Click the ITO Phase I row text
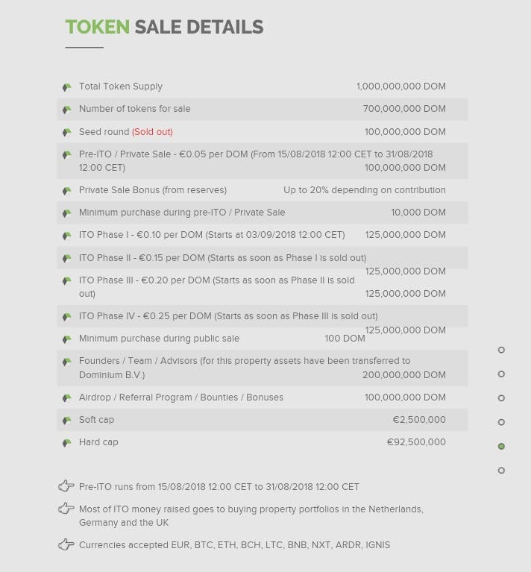 click(212, 235)
